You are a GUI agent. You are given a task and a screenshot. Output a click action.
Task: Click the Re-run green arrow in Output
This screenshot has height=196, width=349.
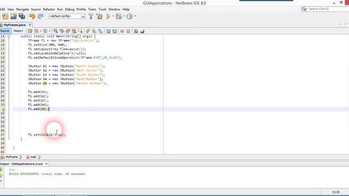2,169
